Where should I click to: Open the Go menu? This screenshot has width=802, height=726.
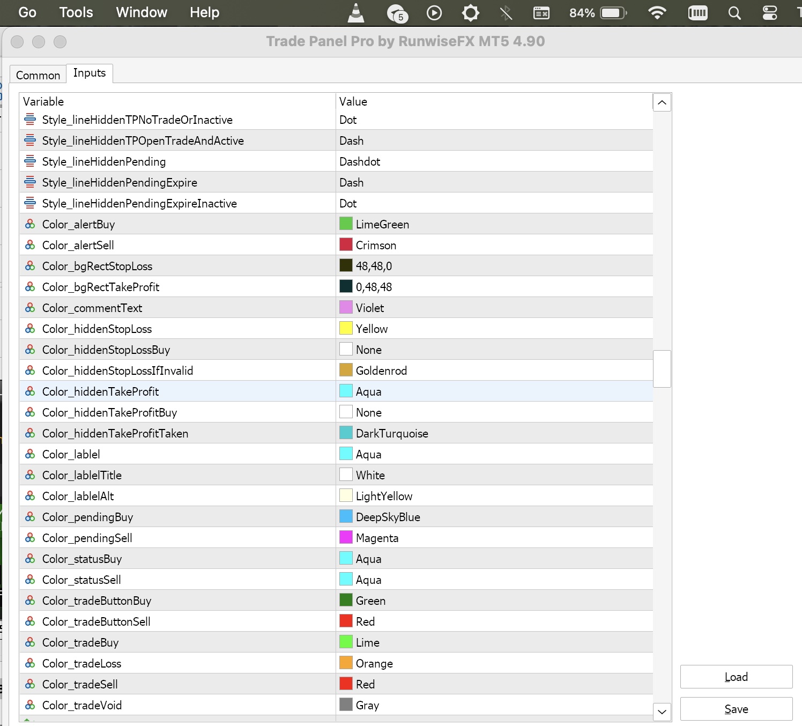point(27,12)
